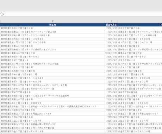Select address cell 東京都港区三田2丁目4番18-104号
Screen dimensions: 162x134
coord(52,121)
